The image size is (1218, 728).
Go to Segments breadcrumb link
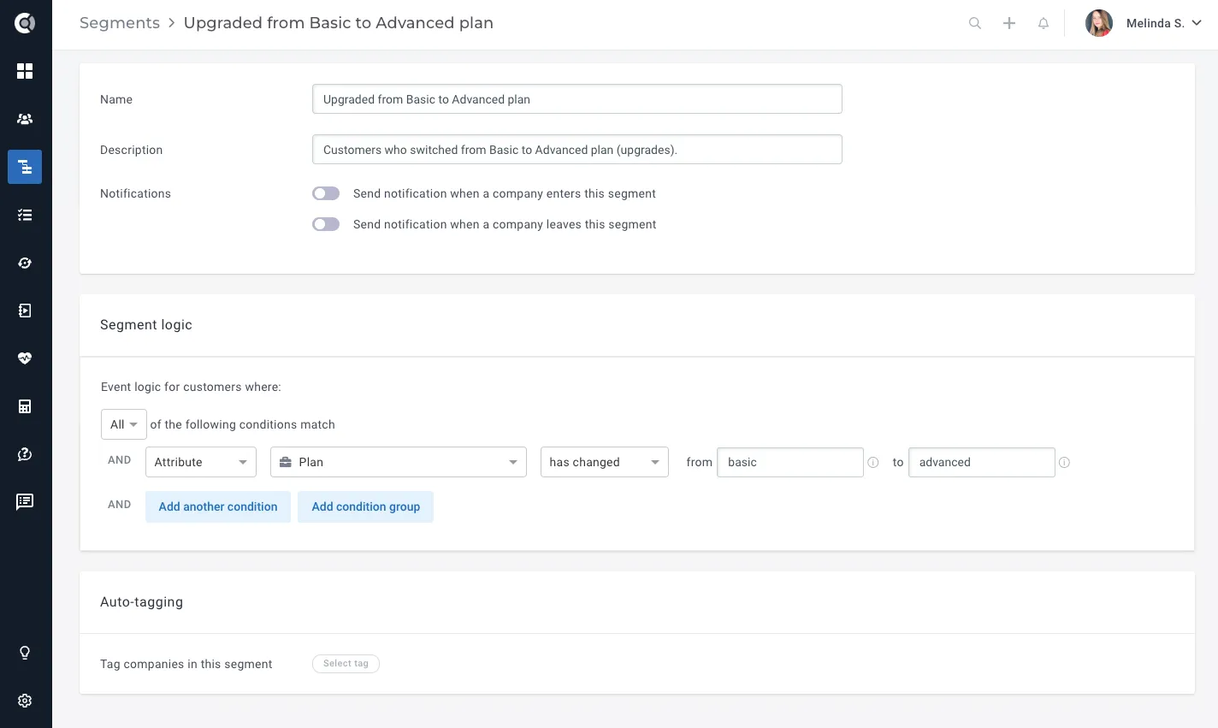pos(120,23)
